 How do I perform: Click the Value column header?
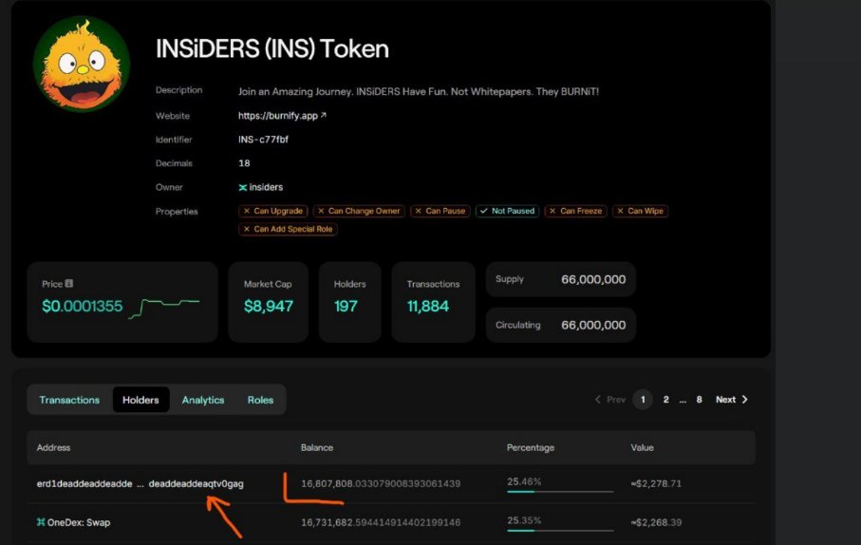[x=642, y=448]
